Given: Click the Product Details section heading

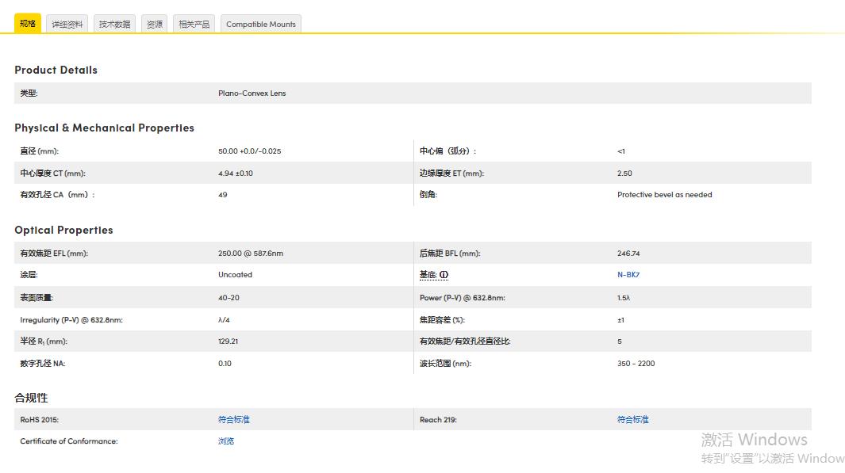Looking at the screenshot, I should [56, 70].
